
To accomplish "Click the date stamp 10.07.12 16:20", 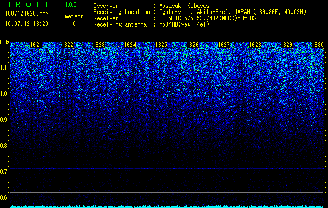I will 27,24.
